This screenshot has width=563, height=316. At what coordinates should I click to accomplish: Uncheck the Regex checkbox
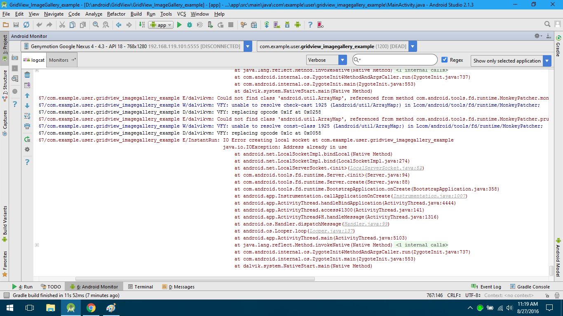point(444,60)
